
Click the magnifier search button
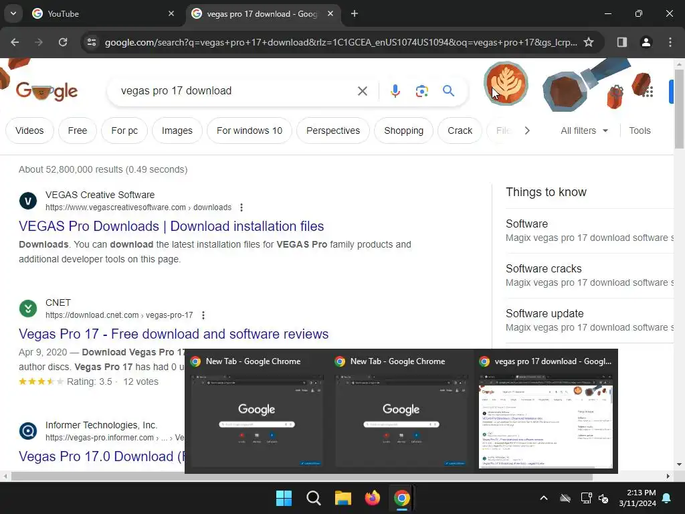click(448, 91)
